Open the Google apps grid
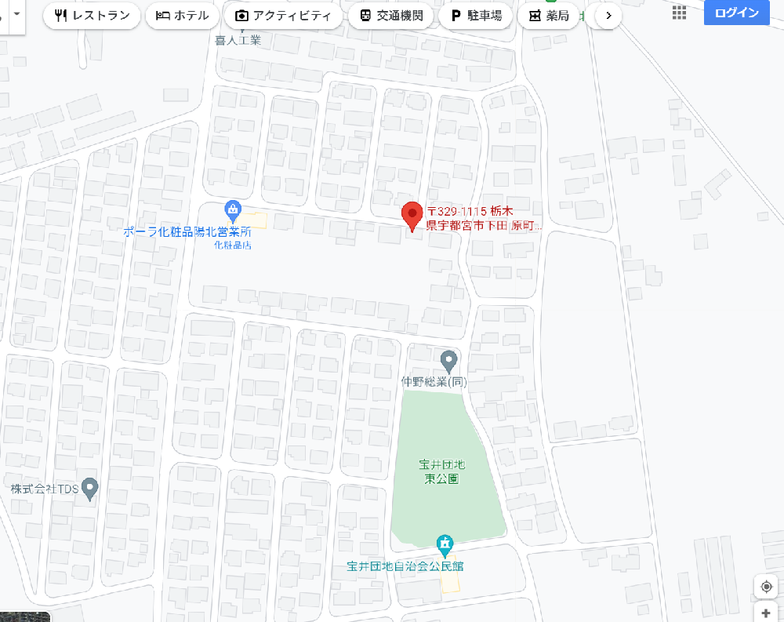 (679, 13)
